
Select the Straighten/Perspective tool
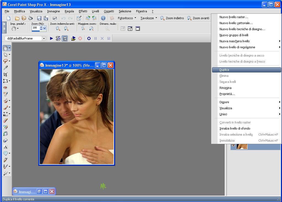coord(6,81)
